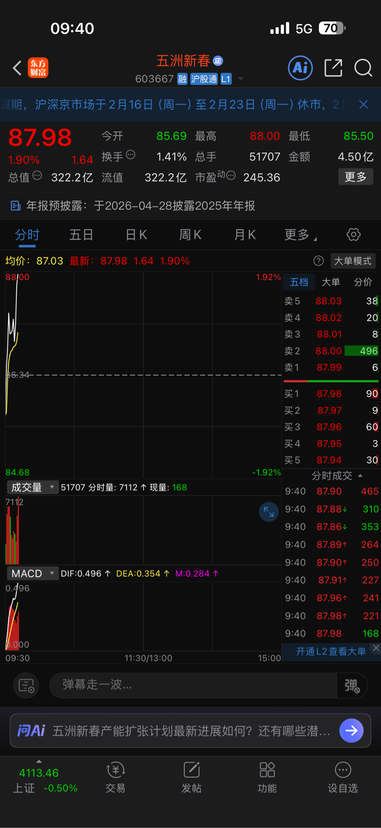Open the 成交量 indicator dropdown
Image resolution: width=381 pixels, height=828 pixels.
click(33, 487)
